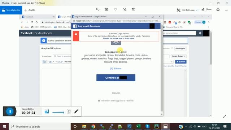231x130 pixels.
Task: Click the Continue as button
Action: 116,78
